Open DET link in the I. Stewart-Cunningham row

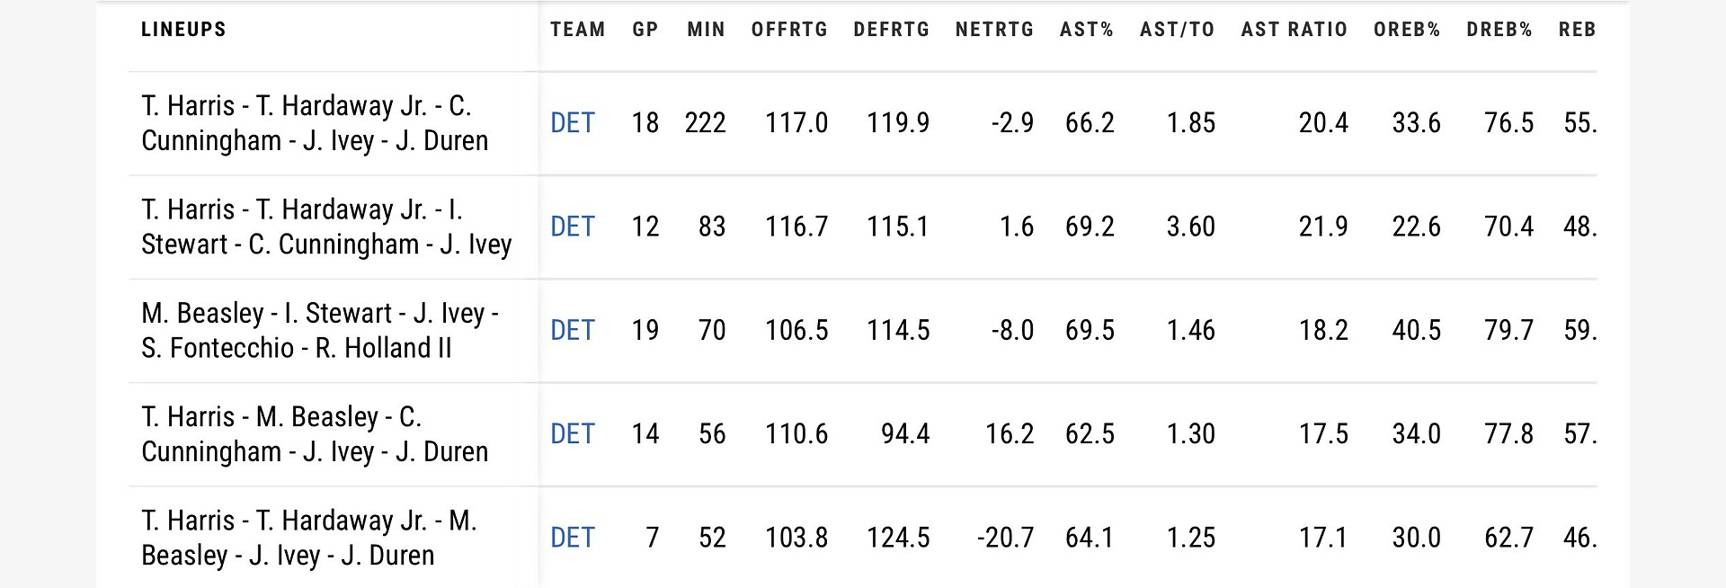(x=573, y=227)
